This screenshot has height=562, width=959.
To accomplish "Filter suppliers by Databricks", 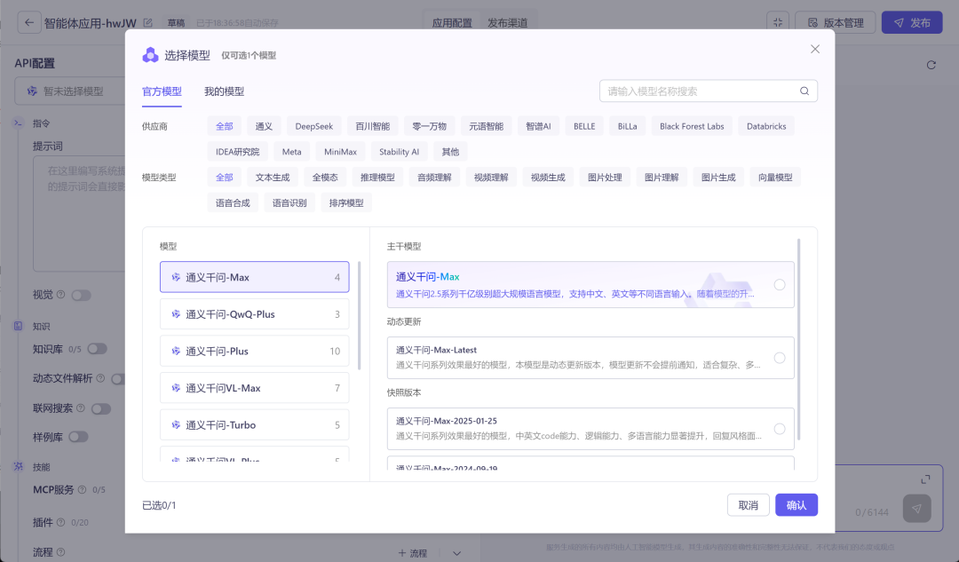I will 766,126.
